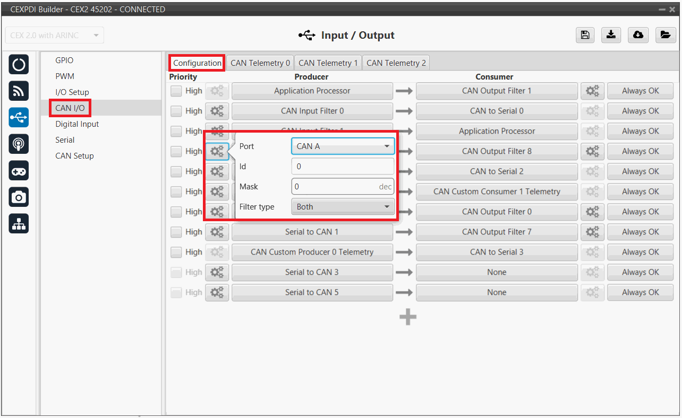Screen dimensions: 682x418
Task: Open the Port dropdown showing CAN A
Action: pyautogui.click(x=343, y=146)
